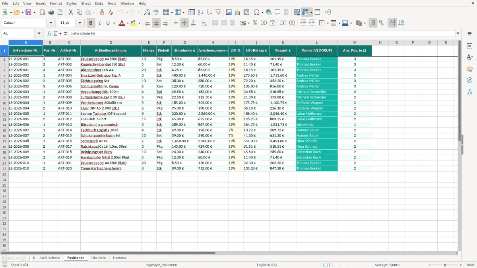
Task: Toggle Underline formatting
Action: coord(108,23)
